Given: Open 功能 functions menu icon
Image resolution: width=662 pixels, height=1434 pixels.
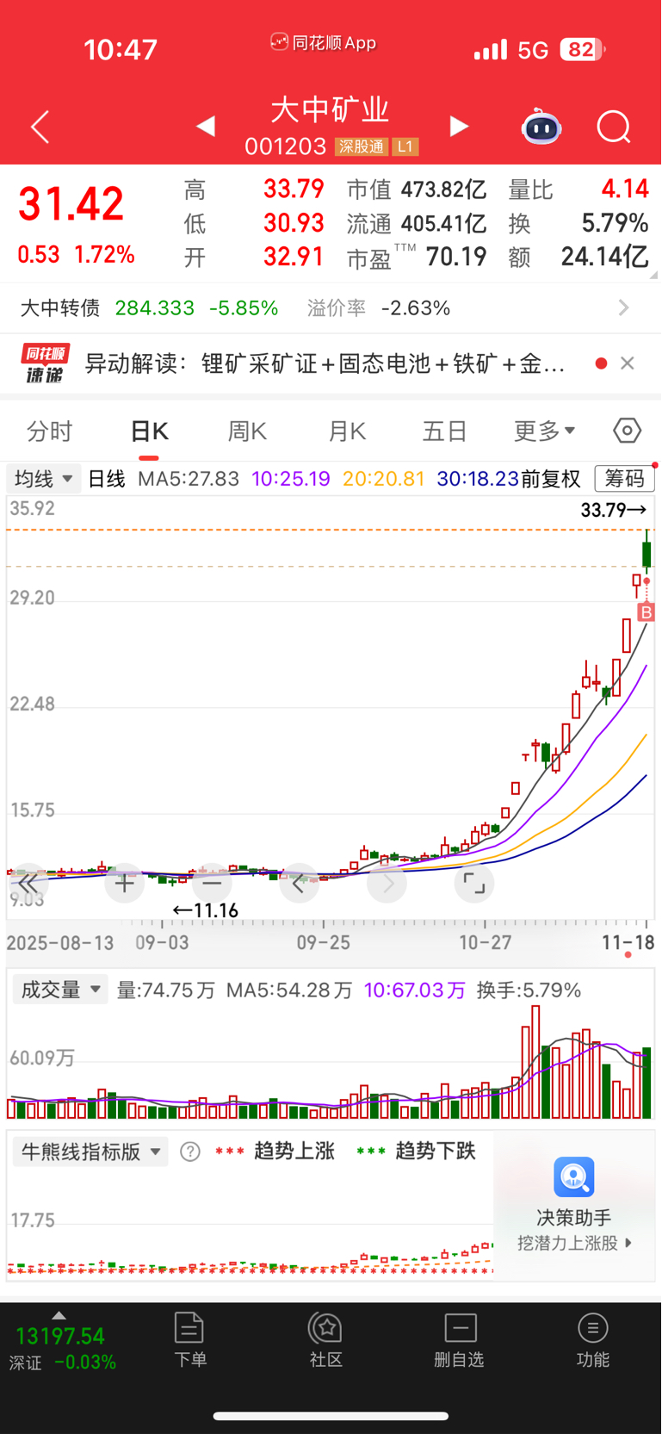Looking at the screenshot, I should (x=592, y=1339).
